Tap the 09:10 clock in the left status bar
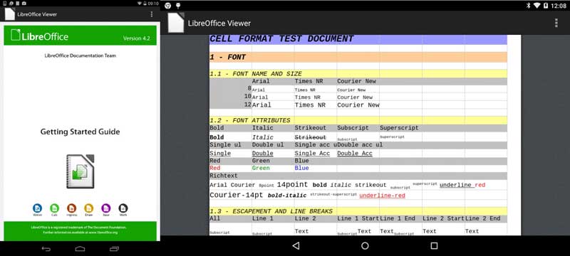Image resolution: width=570 pixels, height=256 pixels. [153, 4]
